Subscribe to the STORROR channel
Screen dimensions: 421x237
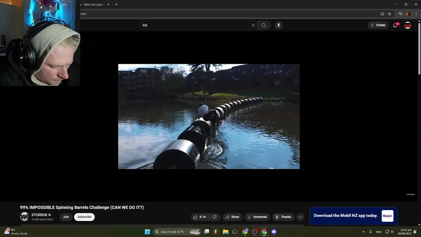tap(84, 217)
